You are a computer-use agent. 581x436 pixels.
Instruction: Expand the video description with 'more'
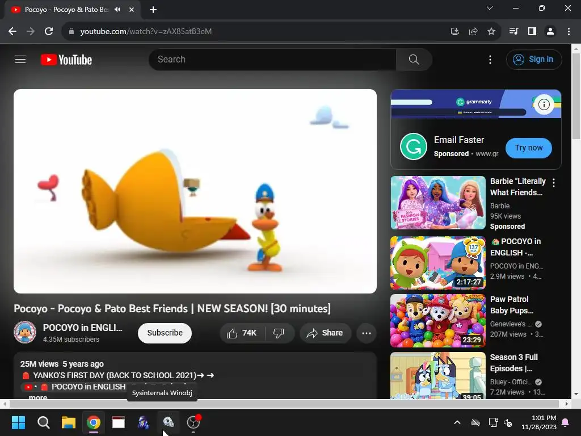(38, 397)
